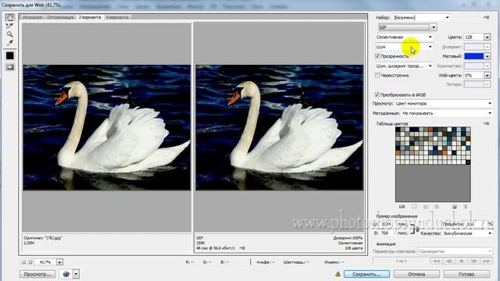Click the Готово button
The image size is (500, 281).
click(466, 274)
